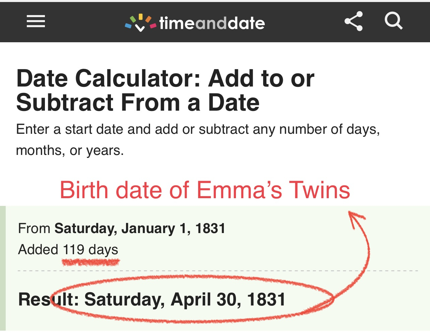
Task: Click the words 'months, or years.'
Action: pos(70,151)
